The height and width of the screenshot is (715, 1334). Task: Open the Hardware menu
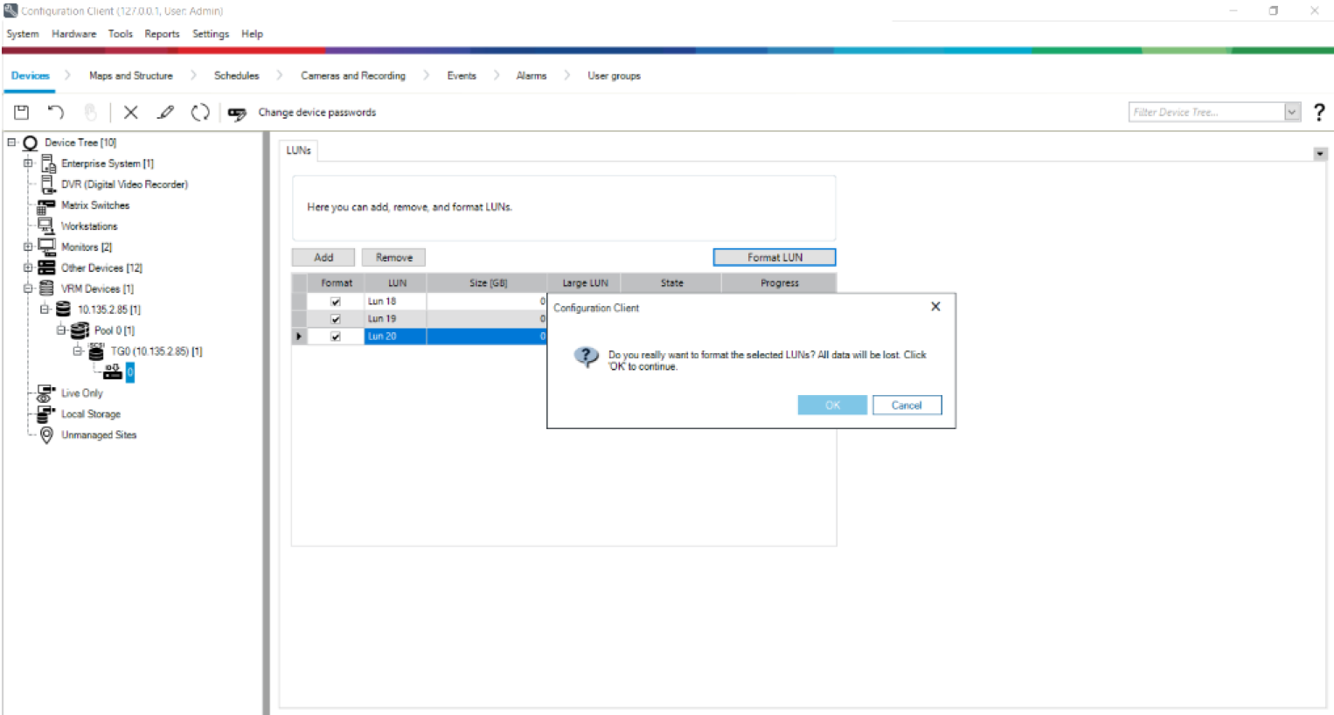coord(73,34)
